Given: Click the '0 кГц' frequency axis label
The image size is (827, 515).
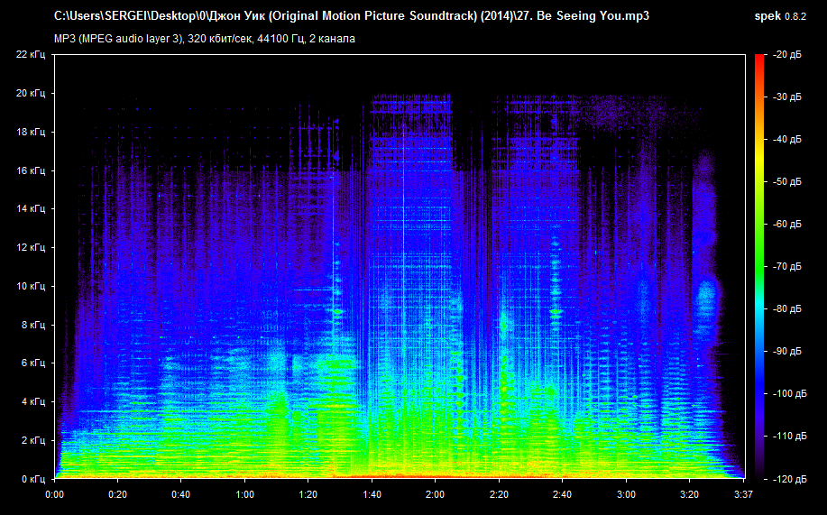Looking at the screenshot, I should coord(33,479).
